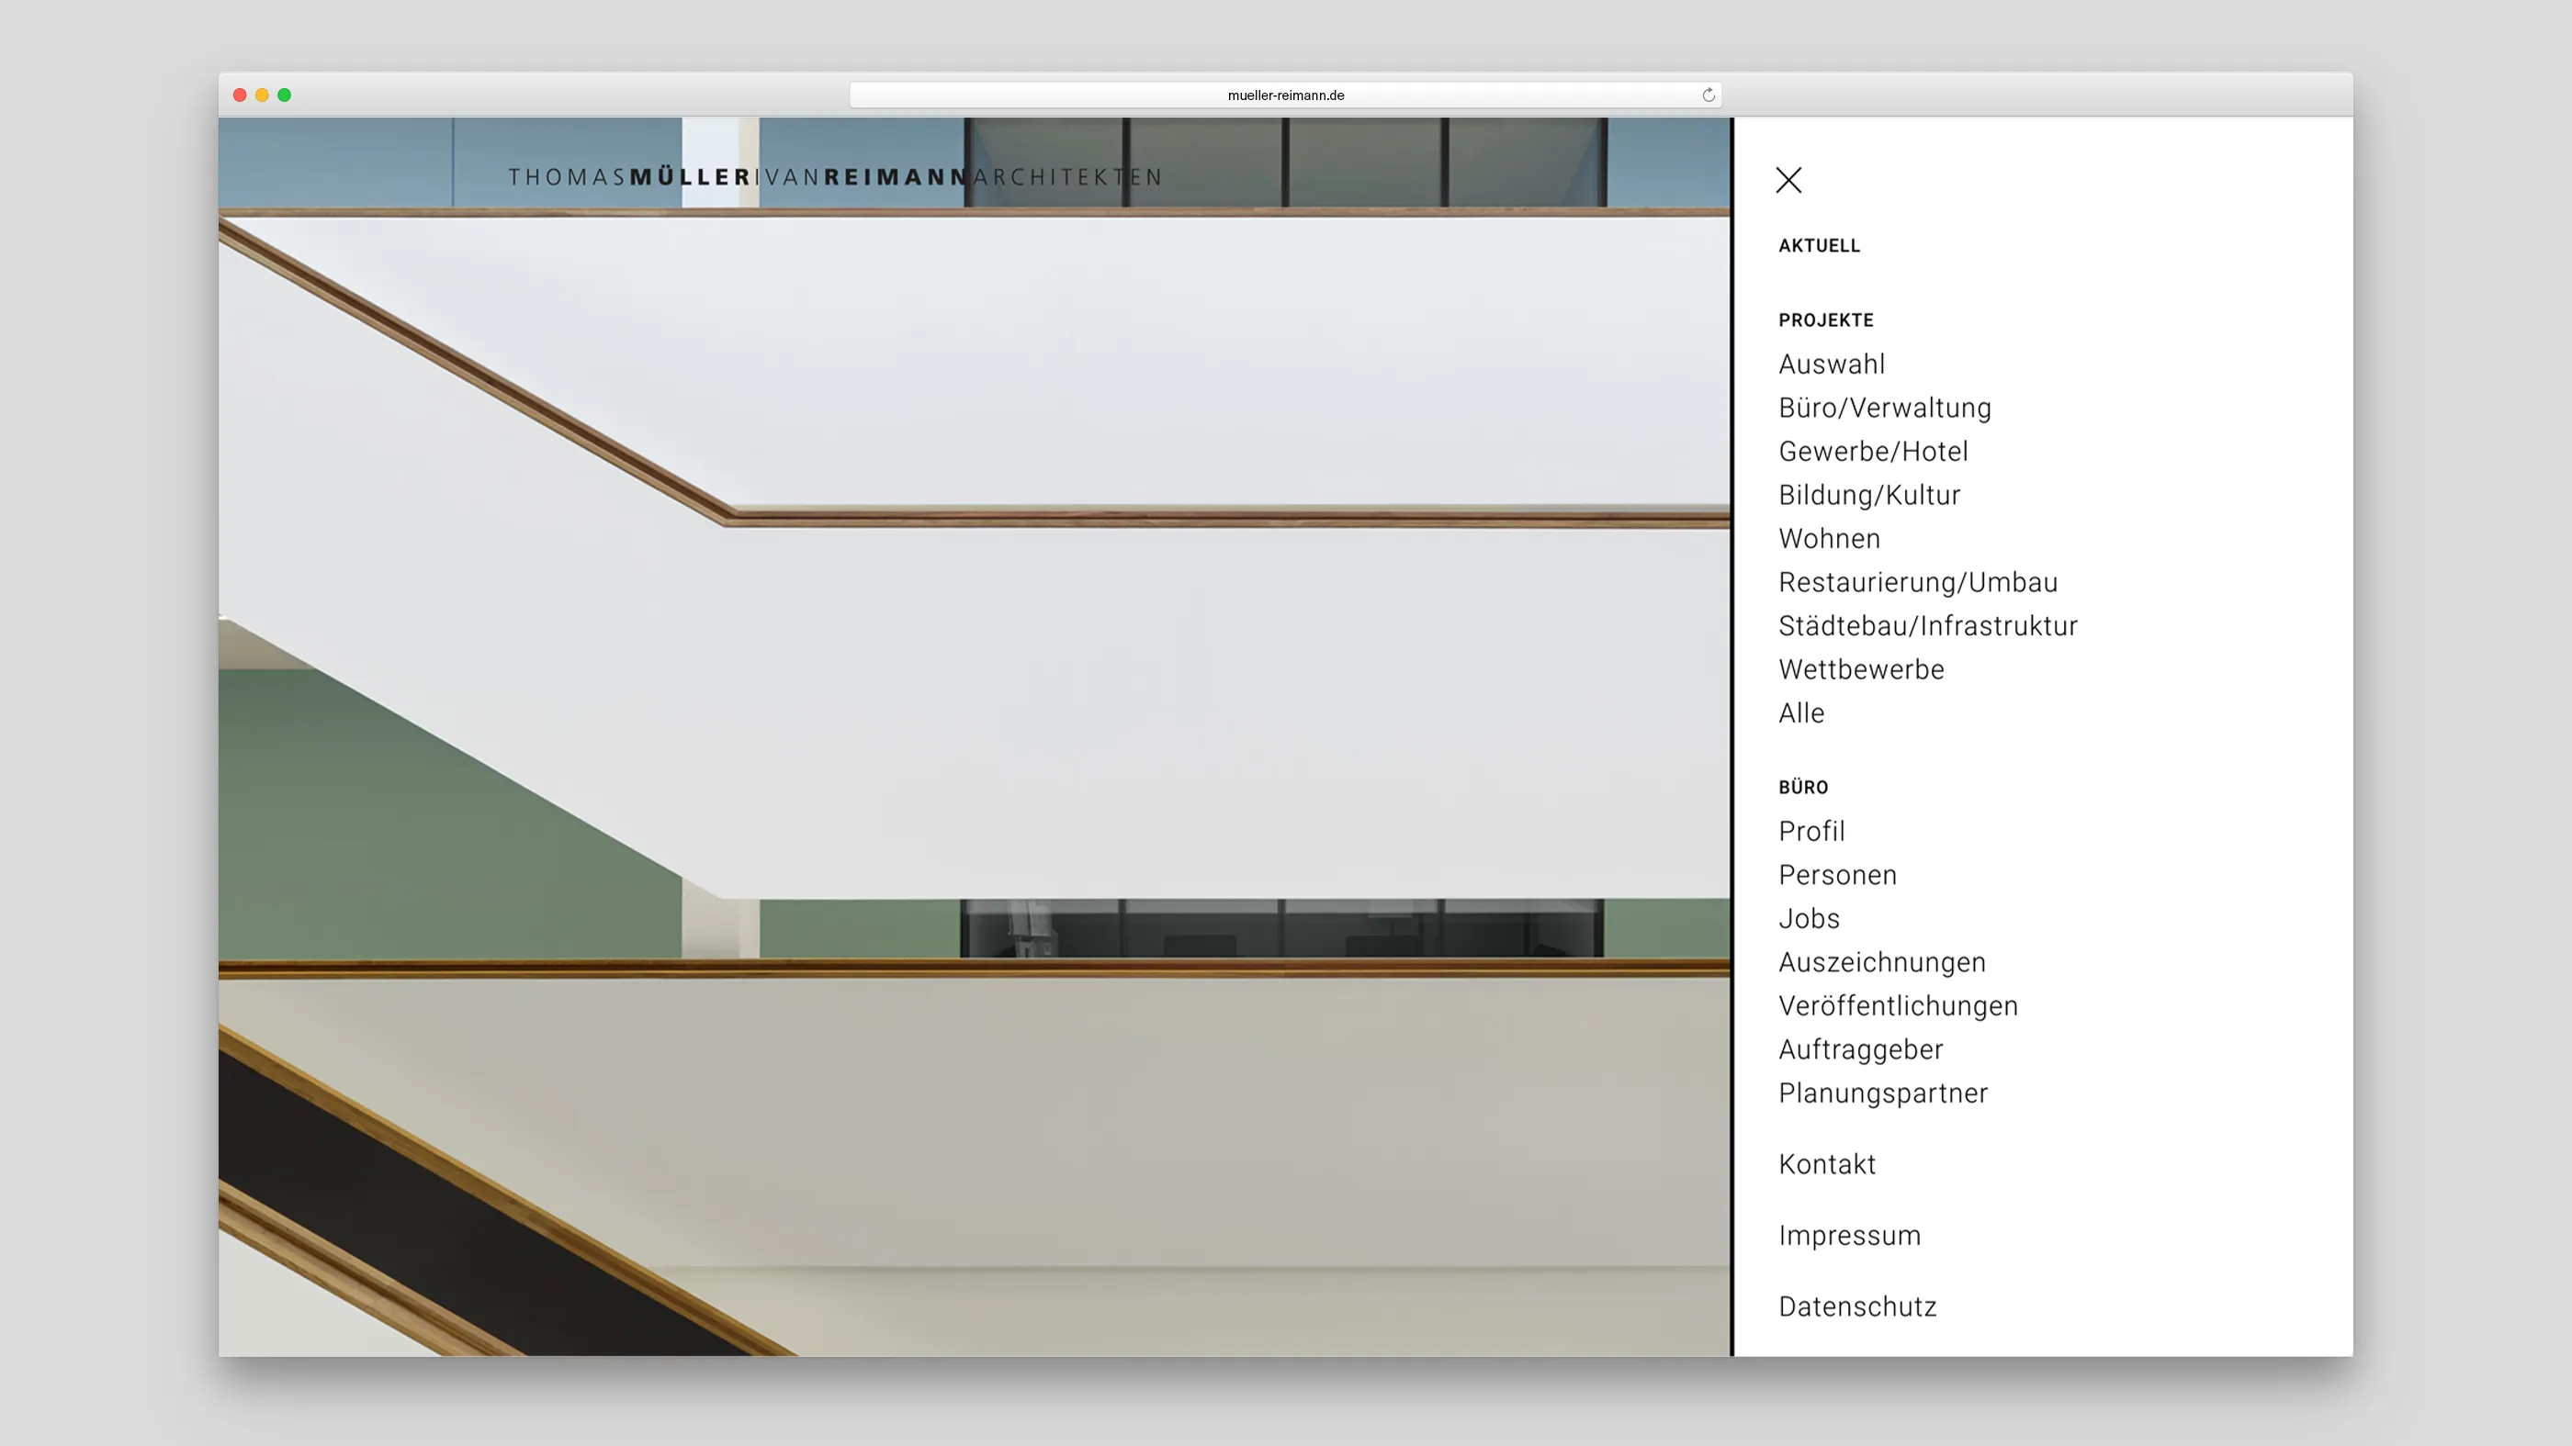The height and width of the screenshot is (1446, 2572).
Task: Go to the Personen page
Action: coord(1837,875)
